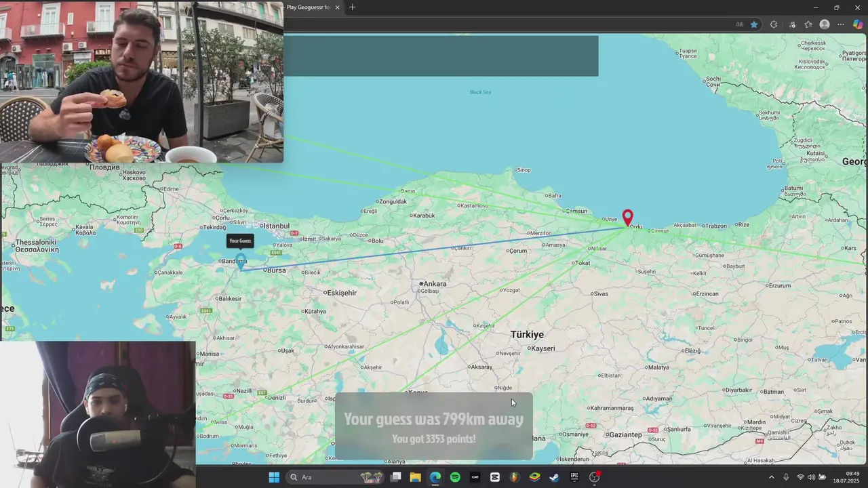Click the Kayseri label on the map
The height and width of the screenshot is (488, 868).
point(543,348)
